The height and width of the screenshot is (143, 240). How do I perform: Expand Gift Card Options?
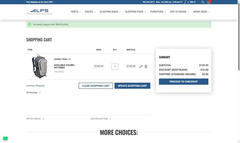tap(35, 119)
